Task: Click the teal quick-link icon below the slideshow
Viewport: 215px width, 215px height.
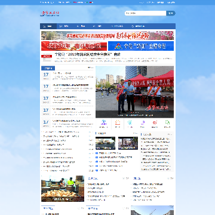Action: pos(130,122)
